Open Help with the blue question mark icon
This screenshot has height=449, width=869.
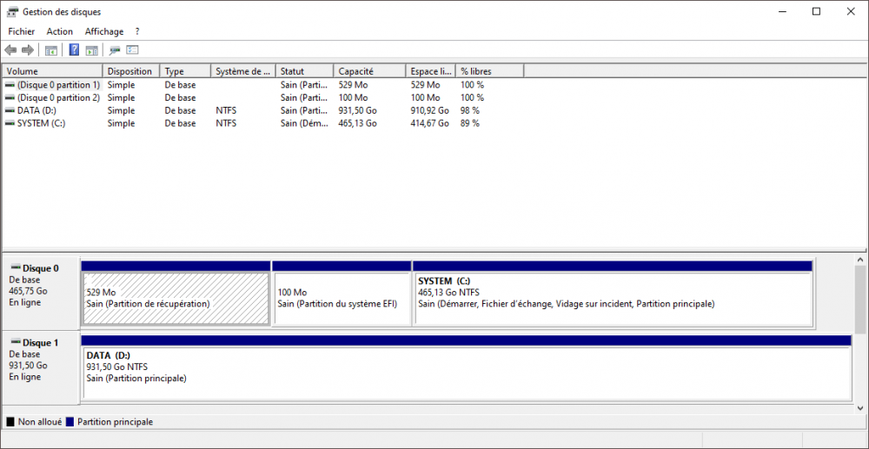point(75,50)
